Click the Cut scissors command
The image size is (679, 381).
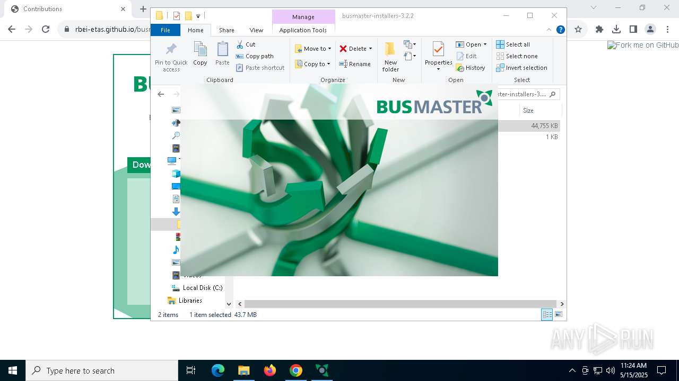point(246,44)
